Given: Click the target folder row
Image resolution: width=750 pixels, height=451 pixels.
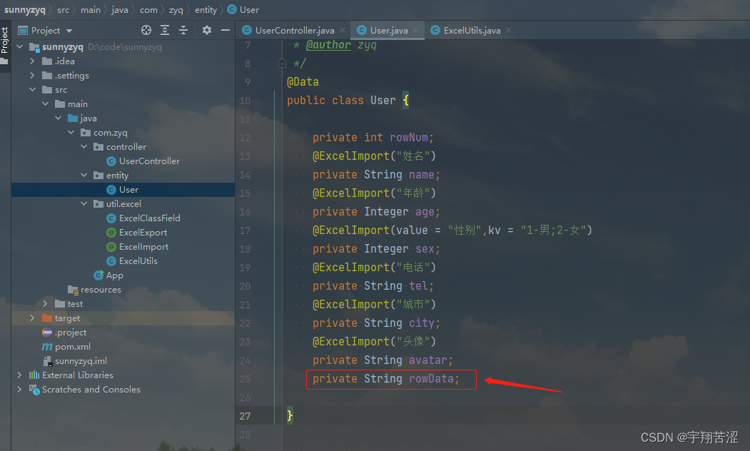Looking at the screenshot, I should click(x=123, y=318).
